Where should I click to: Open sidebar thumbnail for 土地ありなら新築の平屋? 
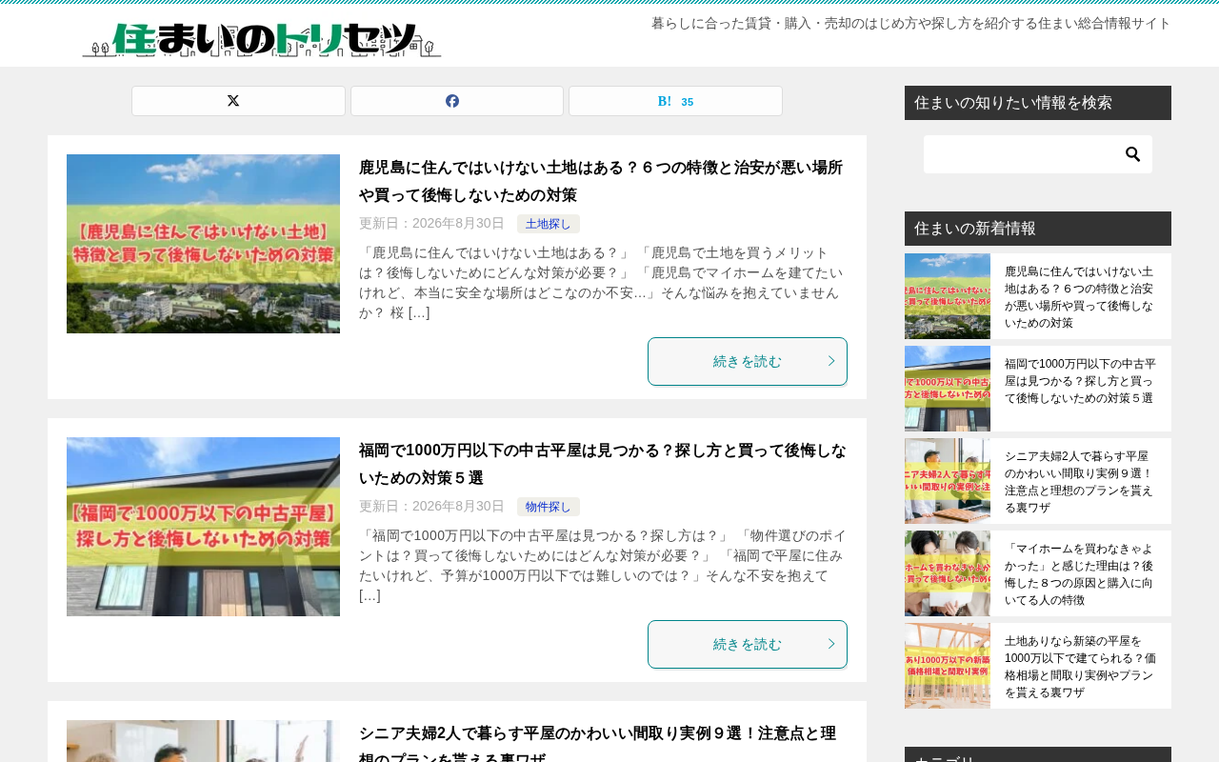coord(948,666)
